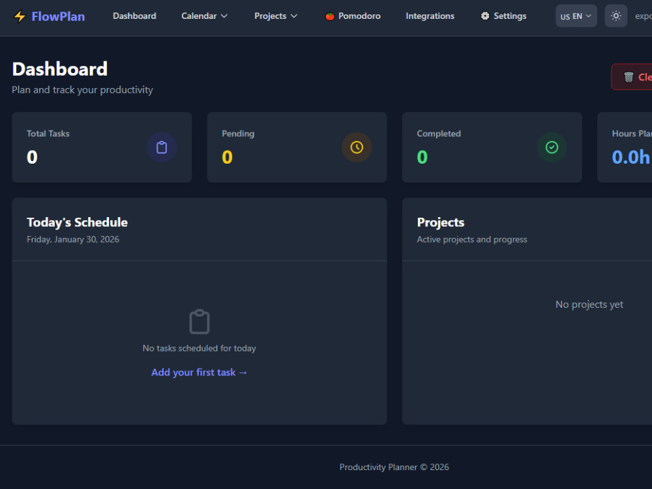Click the Projects card heading

(440, 222)
